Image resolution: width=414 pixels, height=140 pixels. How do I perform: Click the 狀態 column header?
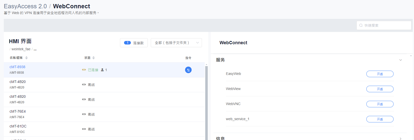(x=87, y=58)
